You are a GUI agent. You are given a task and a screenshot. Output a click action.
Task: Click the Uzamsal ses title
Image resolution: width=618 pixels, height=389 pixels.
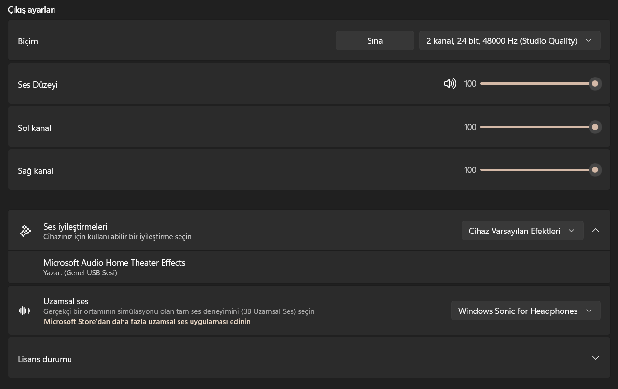pos(66,301)
